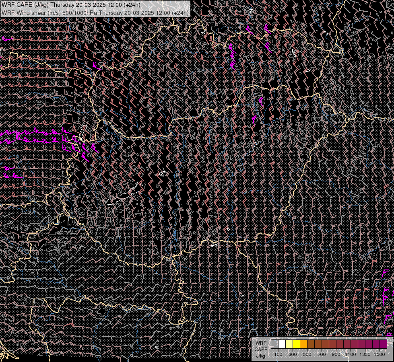Click the bright yellow 300–400 J/kg swatch

pyautogui.click(x=297, y=344)
